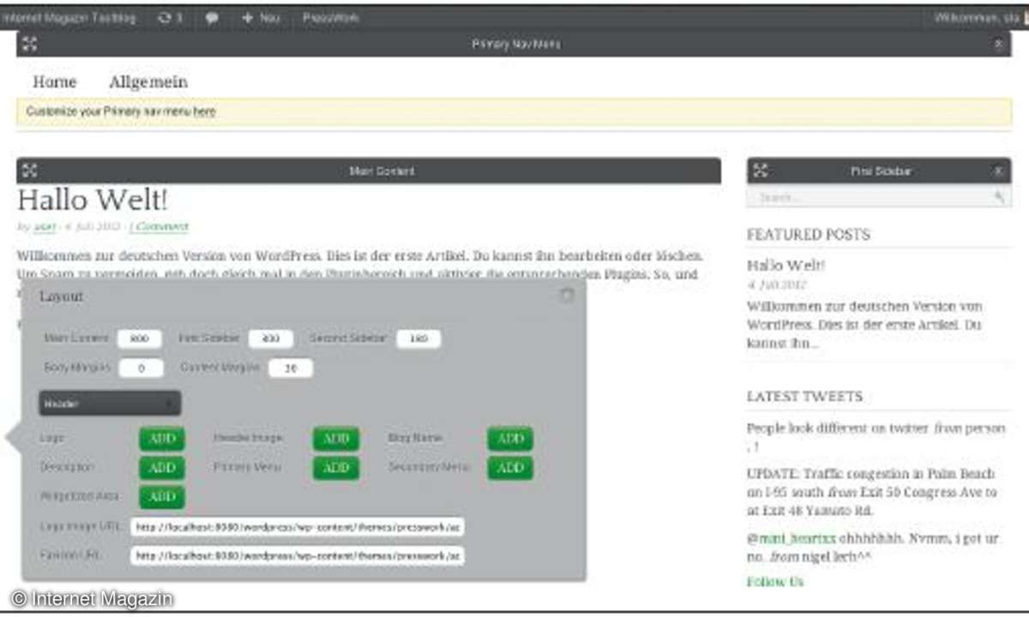Add the Description element
Screen dimensions: 1029x617
162,468
